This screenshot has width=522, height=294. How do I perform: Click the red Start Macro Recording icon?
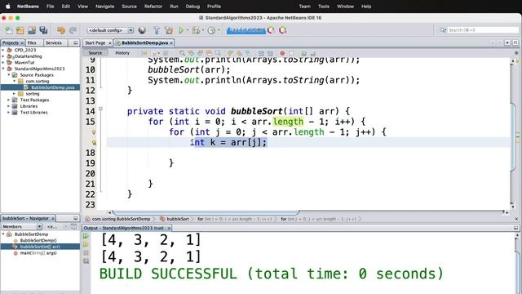tap(282, 53)
